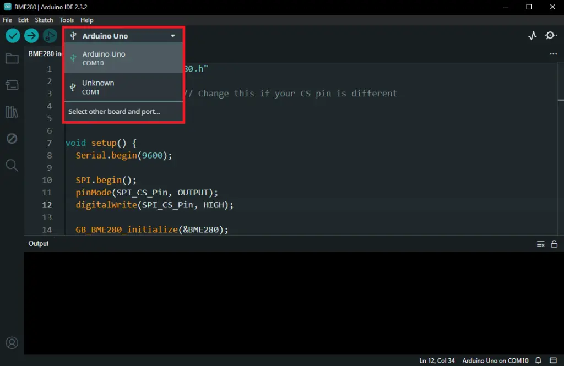Open the Sketchbook folder sidebar icon
Screen dimensions: 564x366
(12, 58)
